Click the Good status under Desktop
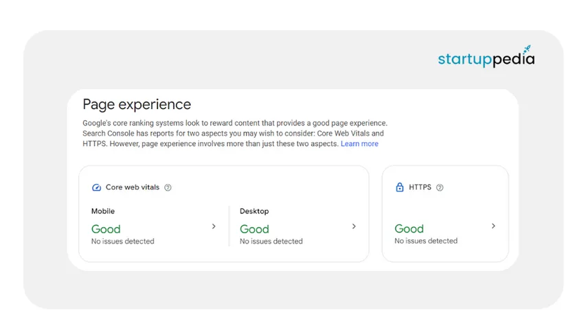 click(254, 229)
